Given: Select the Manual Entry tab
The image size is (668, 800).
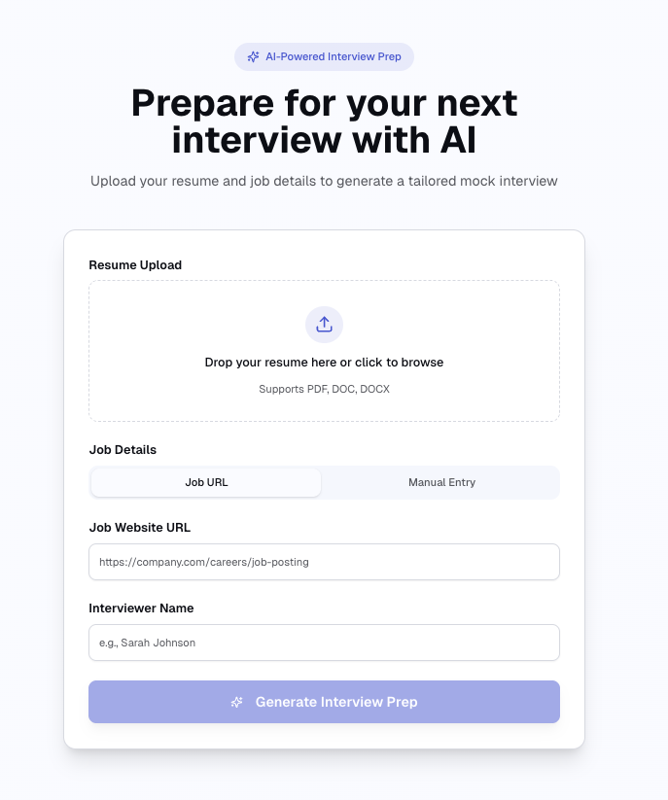Looking at the screenshot, I should coord(441,482).
